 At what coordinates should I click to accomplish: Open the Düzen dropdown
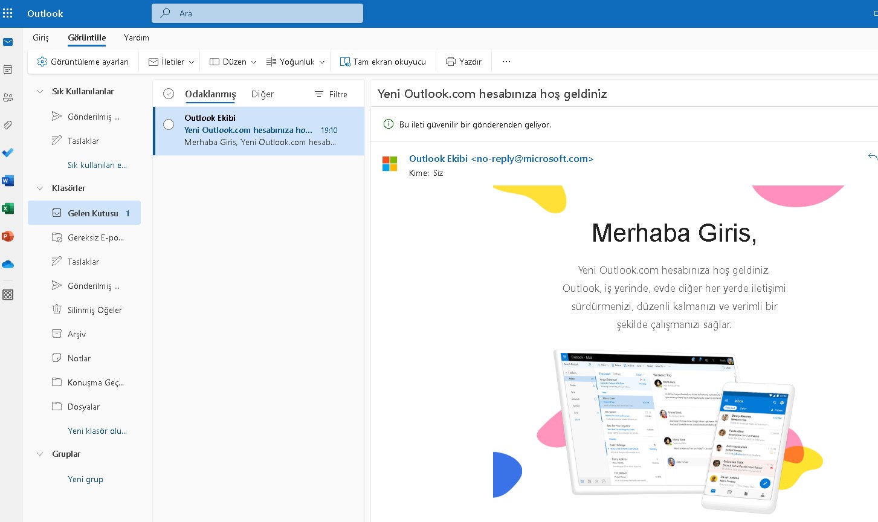pyautogui.click(x=232, y=61)
